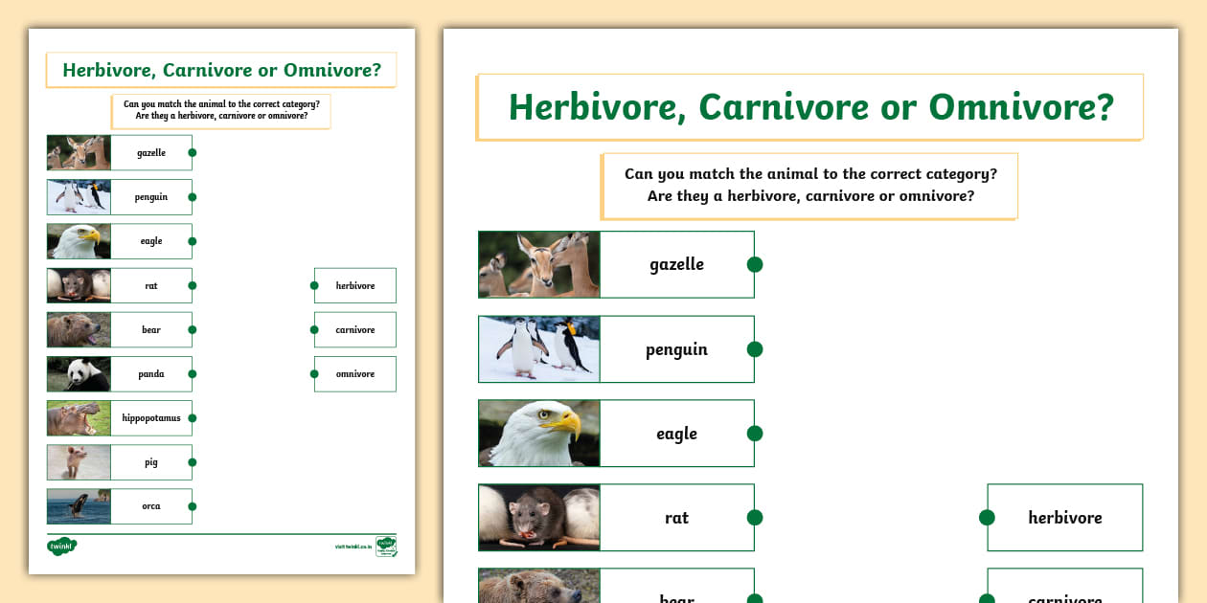Click the large worksheet's main title heading
Viewport: 1207px width, 603px height.
click(810, 107)
